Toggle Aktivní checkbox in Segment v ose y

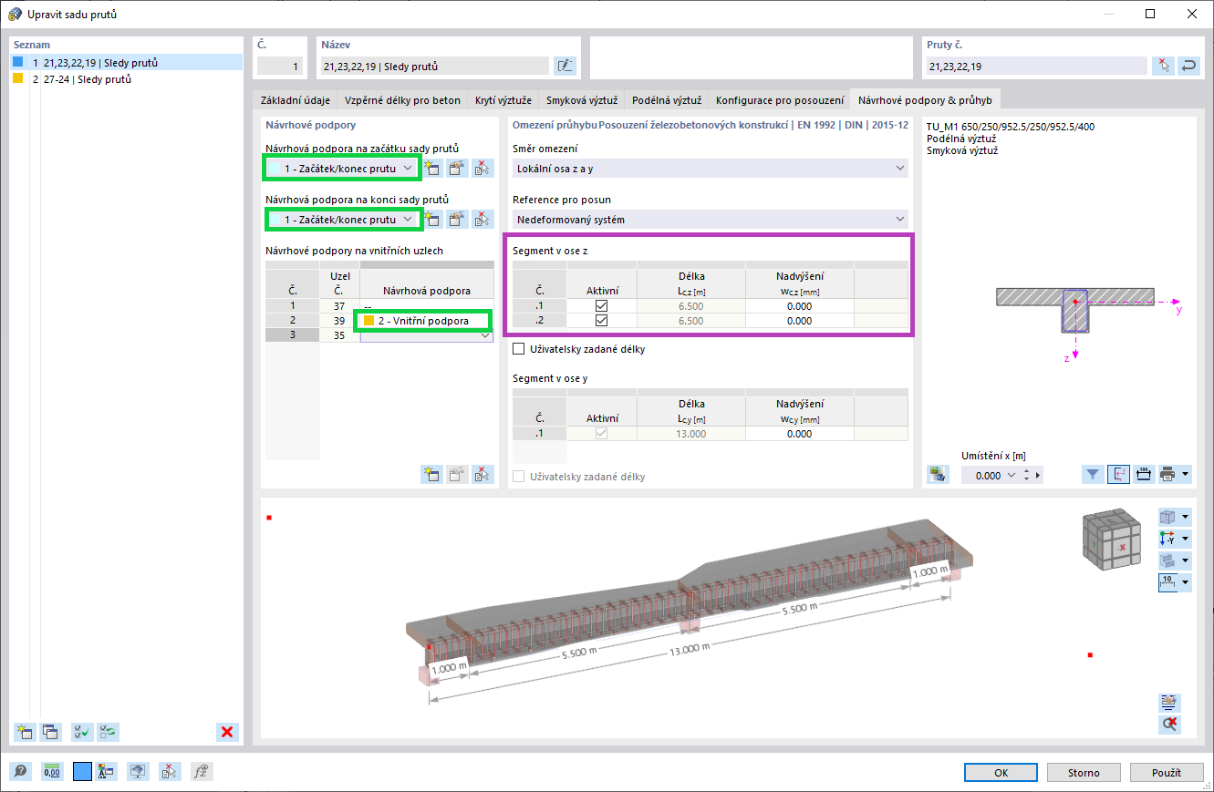tap(601, 434)
